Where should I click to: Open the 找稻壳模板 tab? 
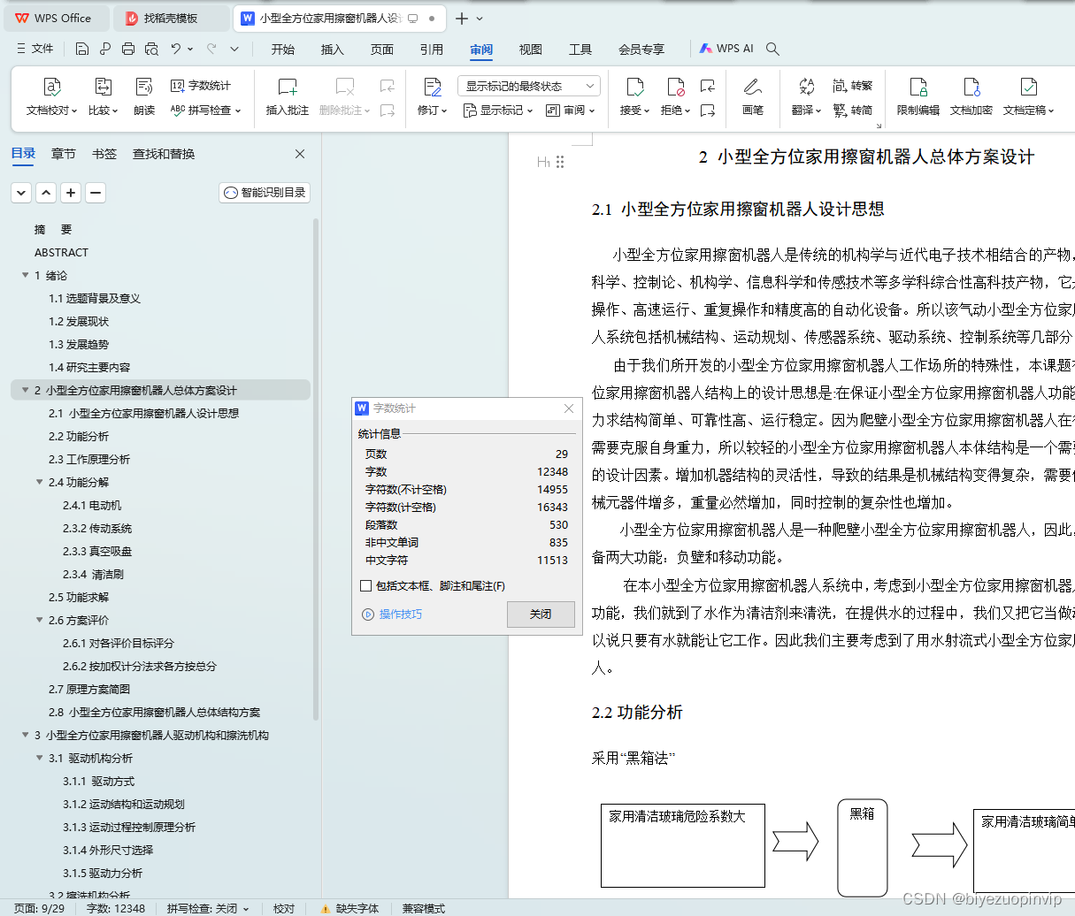[171, 18]
